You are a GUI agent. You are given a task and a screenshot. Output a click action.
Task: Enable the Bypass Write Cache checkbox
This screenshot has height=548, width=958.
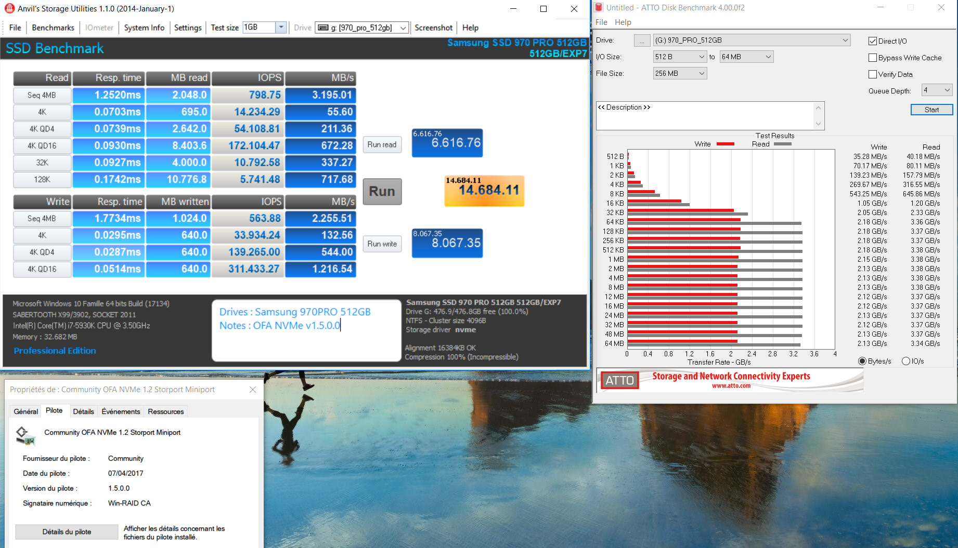873,58
